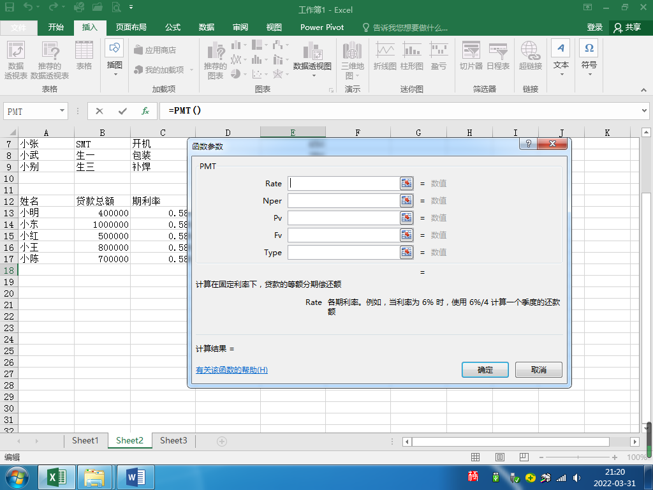Screen dimensions: 653x490
Task: Click the horizontal scrollbar right arrow
Action: point(635,442)
